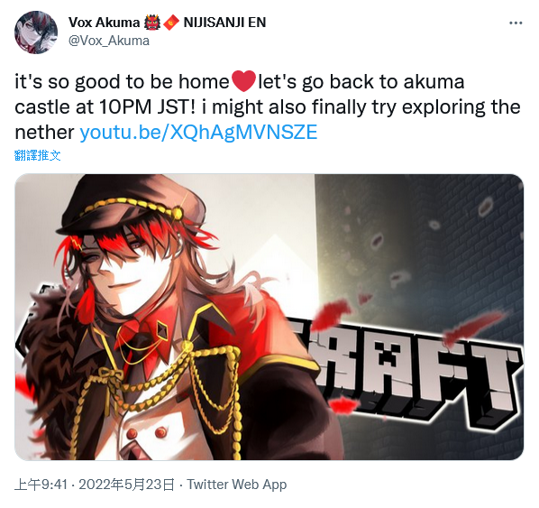Viewport: 539px width, 508px height.
Task: Click the 2022年5月23日 date
Action: coord(126,485)
